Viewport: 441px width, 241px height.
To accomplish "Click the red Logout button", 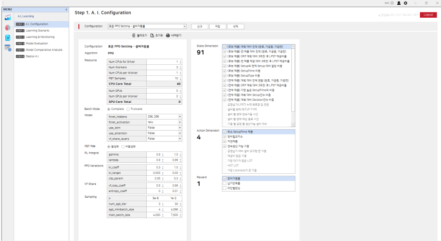I will pos(429,15).
